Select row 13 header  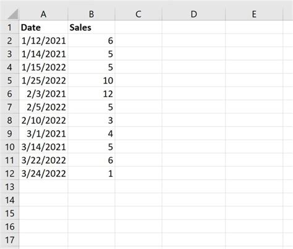9,187
